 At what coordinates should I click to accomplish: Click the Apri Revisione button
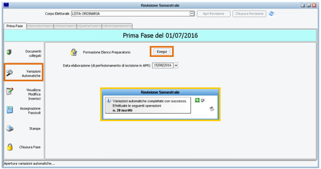click(x=213, y=14)
